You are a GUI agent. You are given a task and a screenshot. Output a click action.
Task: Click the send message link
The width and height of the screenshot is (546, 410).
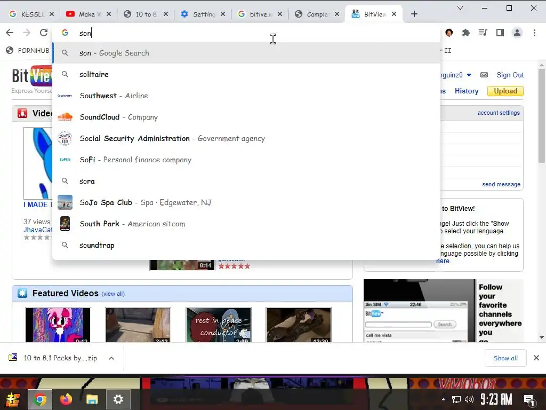tap(501, 184)
